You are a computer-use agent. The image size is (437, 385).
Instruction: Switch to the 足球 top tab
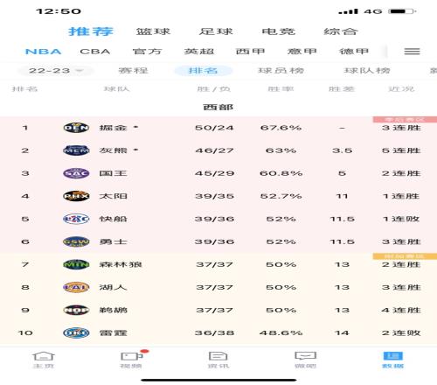pyautogui.click(x=216, y=31)
